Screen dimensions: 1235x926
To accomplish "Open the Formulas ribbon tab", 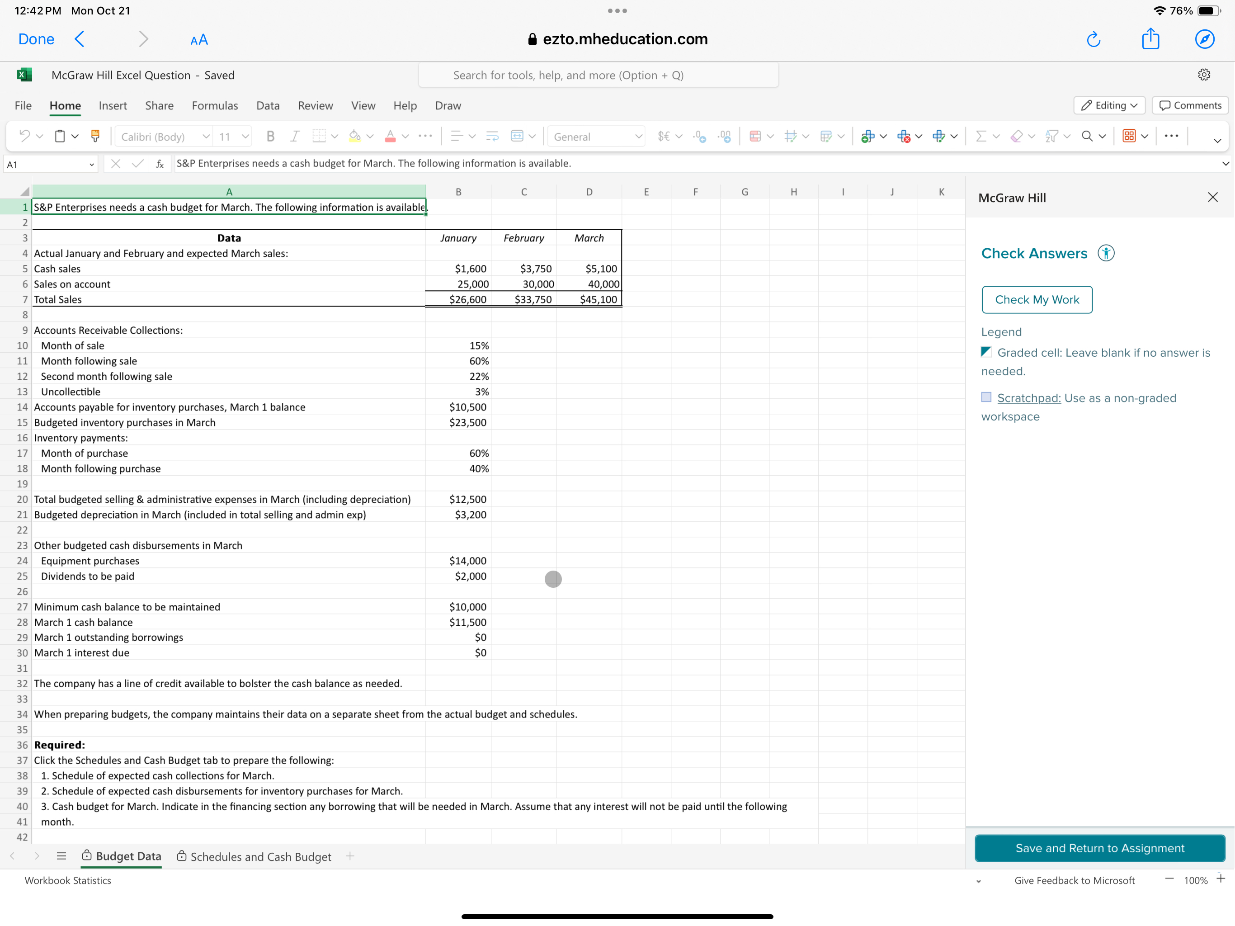I will click(214, 105).
